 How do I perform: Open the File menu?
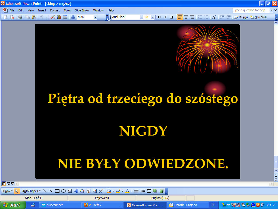(x=12, y=10)
